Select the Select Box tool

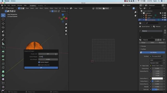tap(3, 16)
